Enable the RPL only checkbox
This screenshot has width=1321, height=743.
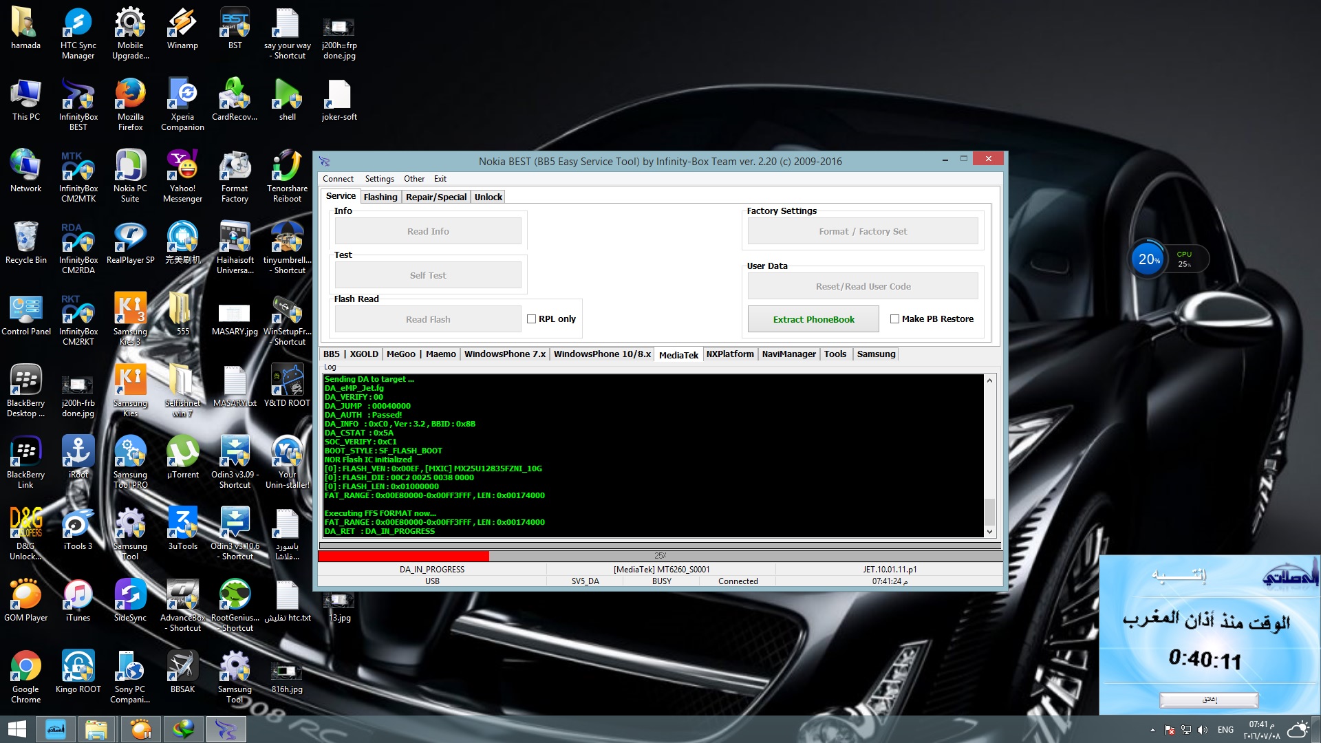(x=531, y=319)
